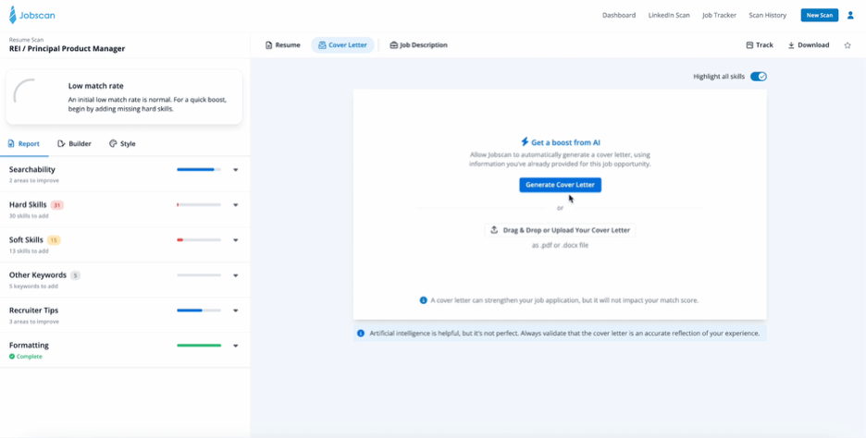Click the green Formatting complete check icon
866x438 pixels.
pyautogui.click(x=12, y=357)
